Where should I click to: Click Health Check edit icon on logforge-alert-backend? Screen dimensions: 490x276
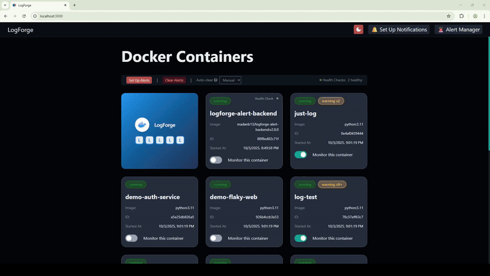click(277, 99)
